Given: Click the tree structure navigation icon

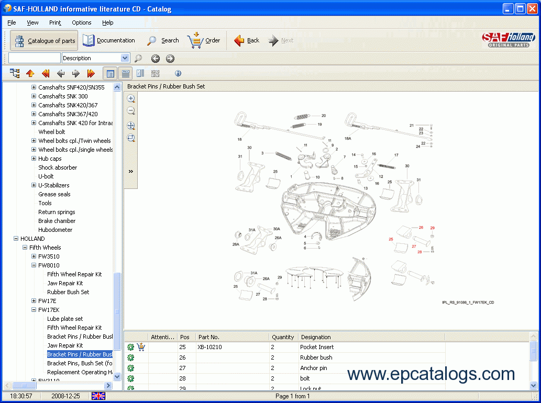Looking at the screenshot, I should [15, 73].
